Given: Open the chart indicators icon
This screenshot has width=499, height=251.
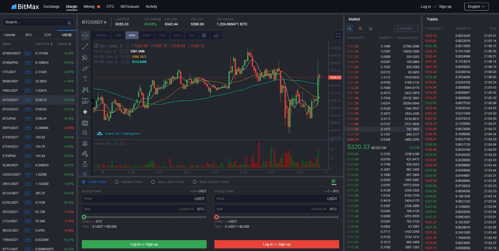Looking at the screenshot, I should point(216,35).
